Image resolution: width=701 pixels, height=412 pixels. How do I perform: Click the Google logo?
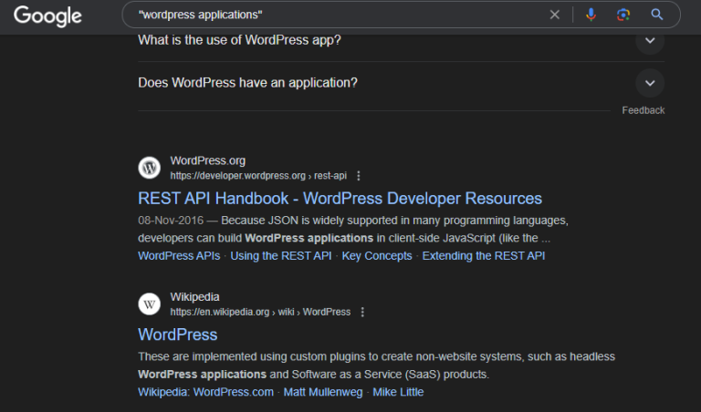click(47, 15)
